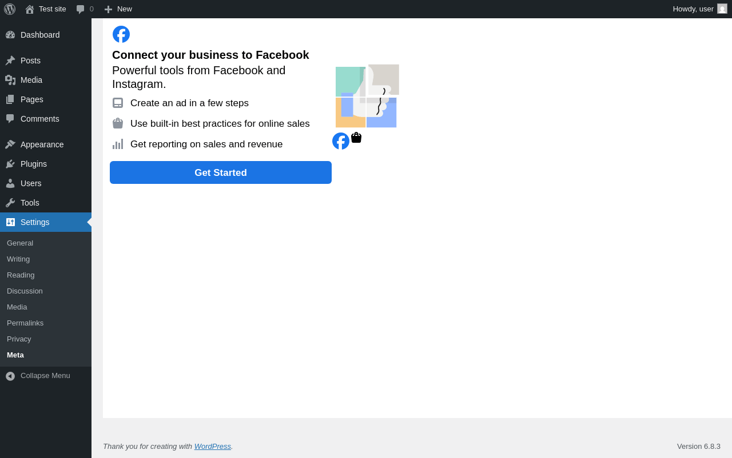Open the Users menu
Screen dimensions: 732x458
tap(46, 183)
